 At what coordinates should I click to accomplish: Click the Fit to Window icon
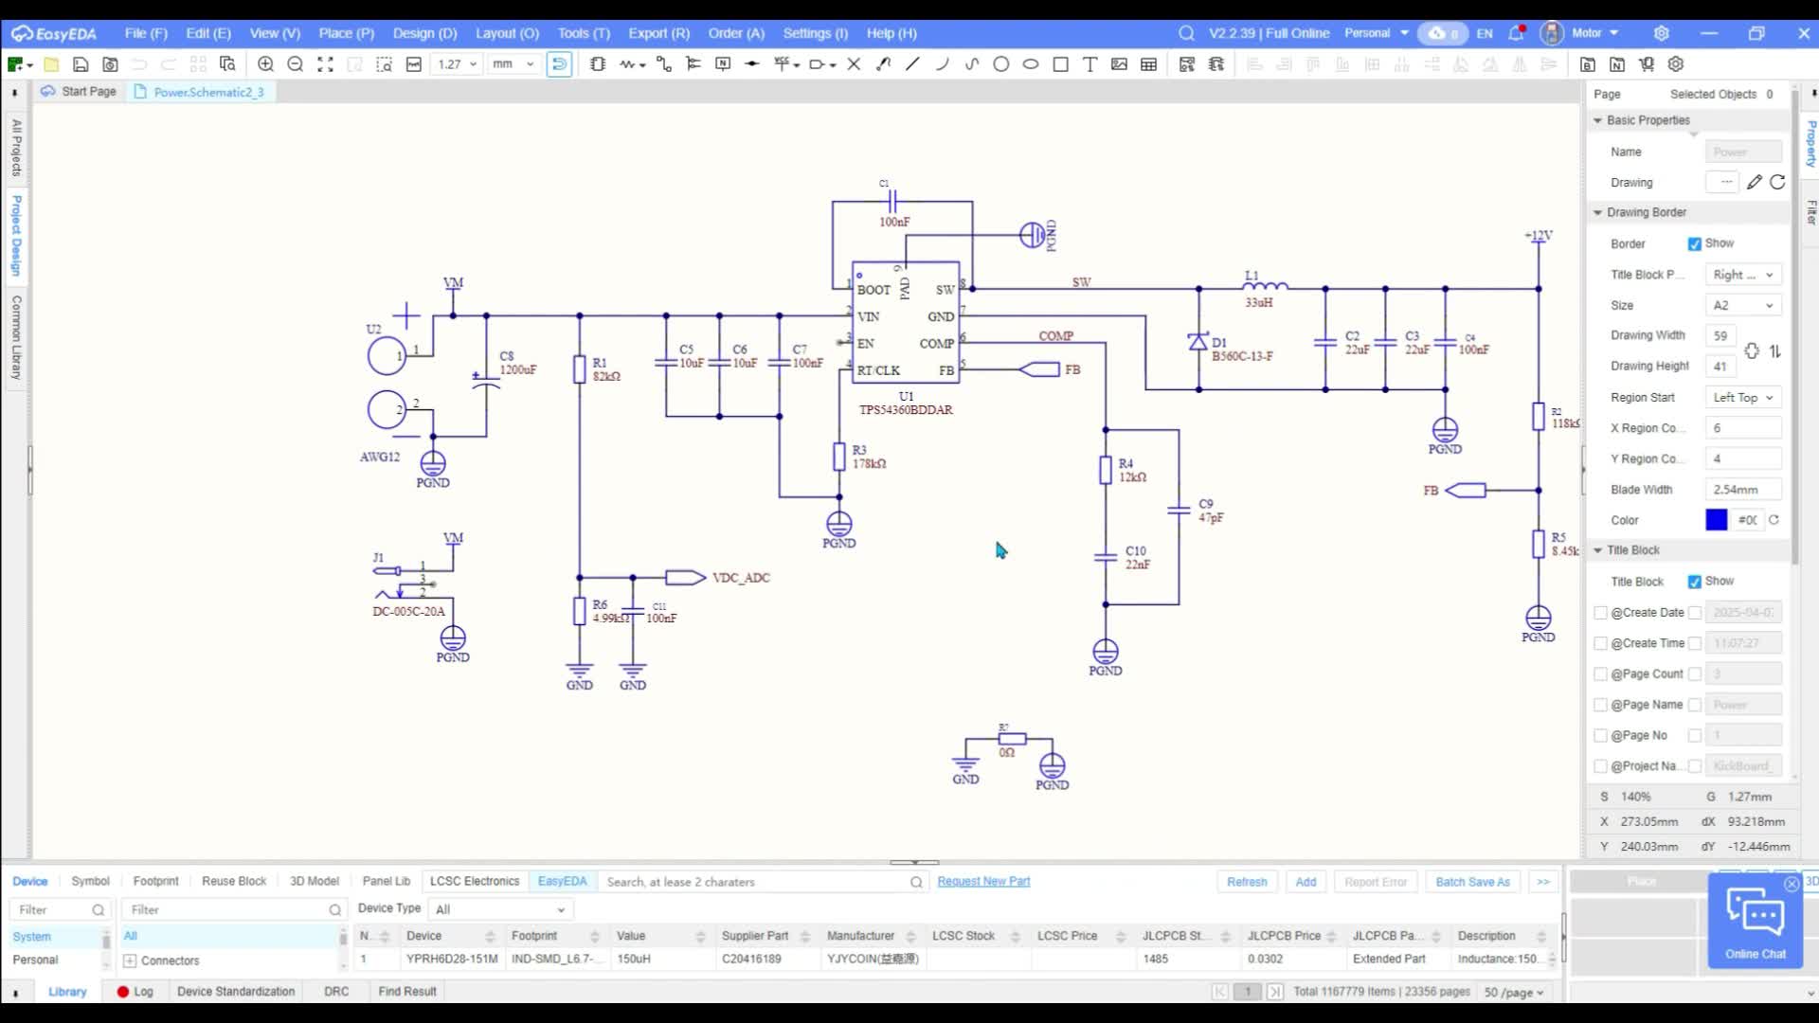pos(325,64)
